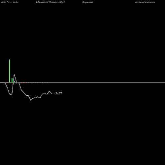This screenshot has width=165, height=165.
Task: Click the 'Daily Force Index' title text
Action: click(10, 2)
